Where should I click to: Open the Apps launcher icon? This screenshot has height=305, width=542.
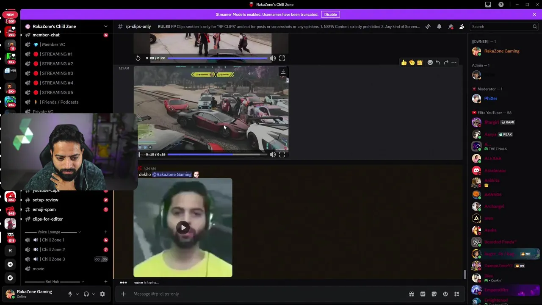[456, 294]
